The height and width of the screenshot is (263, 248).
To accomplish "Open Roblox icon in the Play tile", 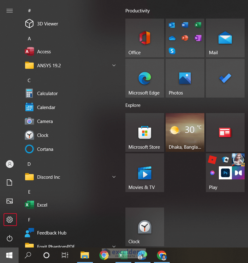I will 212,160.
